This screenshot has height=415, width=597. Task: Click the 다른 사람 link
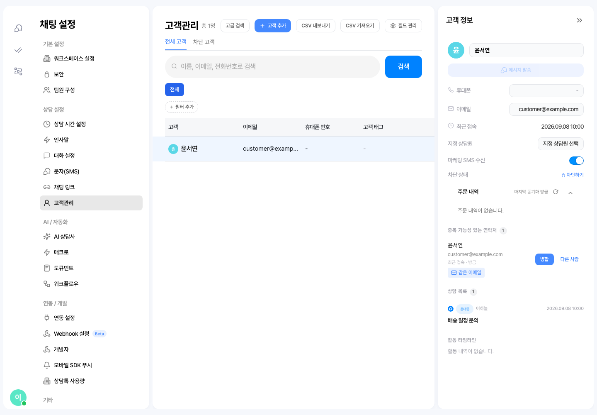coord(570,259)
